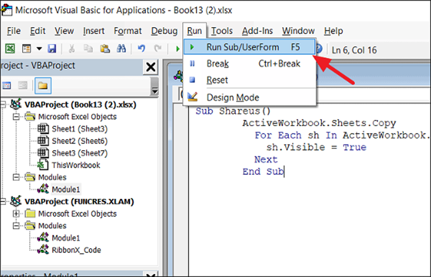Collapse Modules folder under FUNCRES.XLAM

[16, 226]
